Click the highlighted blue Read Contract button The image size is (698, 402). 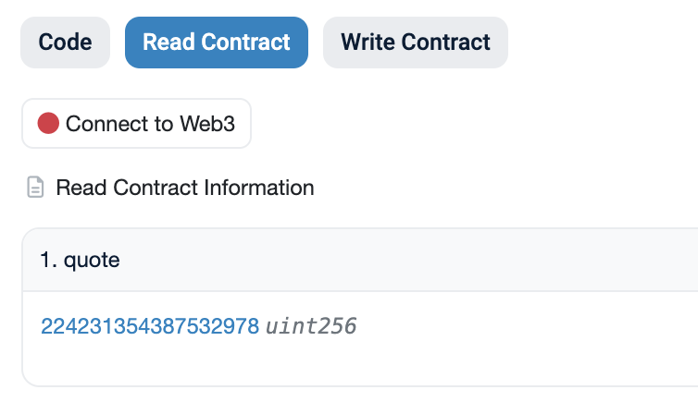(x=217, y=43)
